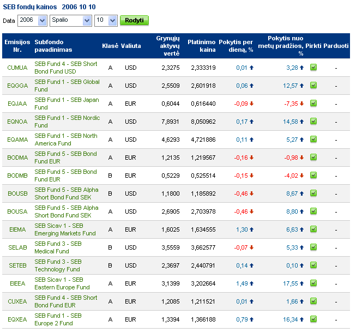Click the buy icon for CUMUA fund
The width and height of the screenshot is (356, 333).
[313, 68]
